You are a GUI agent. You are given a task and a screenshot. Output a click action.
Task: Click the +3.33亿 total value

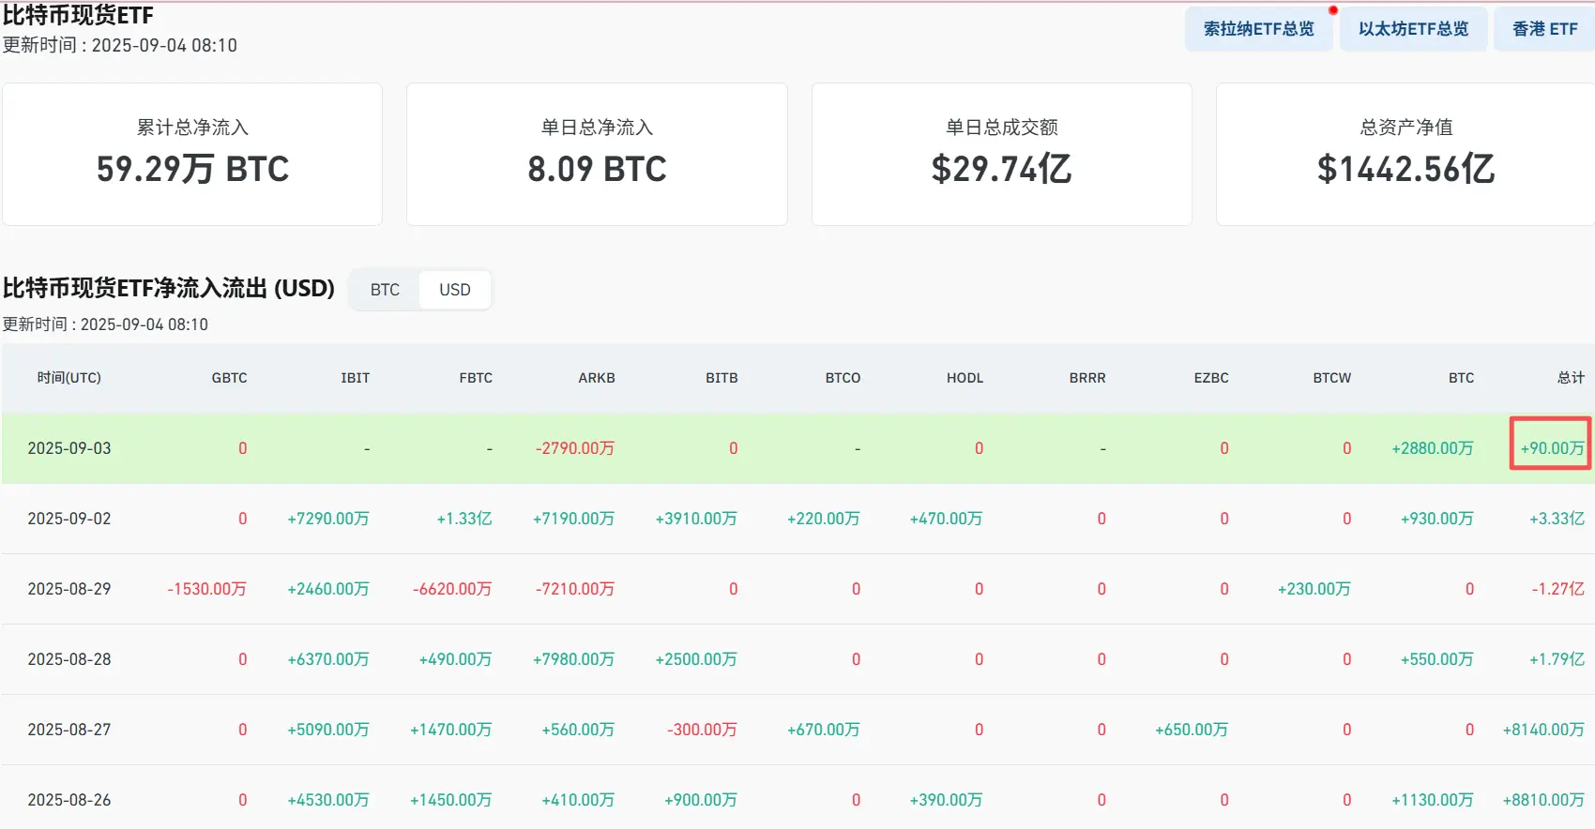pyautogui.click(x=1557, y=519)
